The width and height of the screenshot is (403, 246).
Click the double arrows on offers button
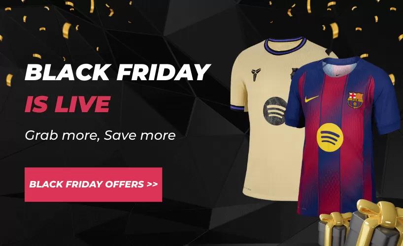point(152,184)
